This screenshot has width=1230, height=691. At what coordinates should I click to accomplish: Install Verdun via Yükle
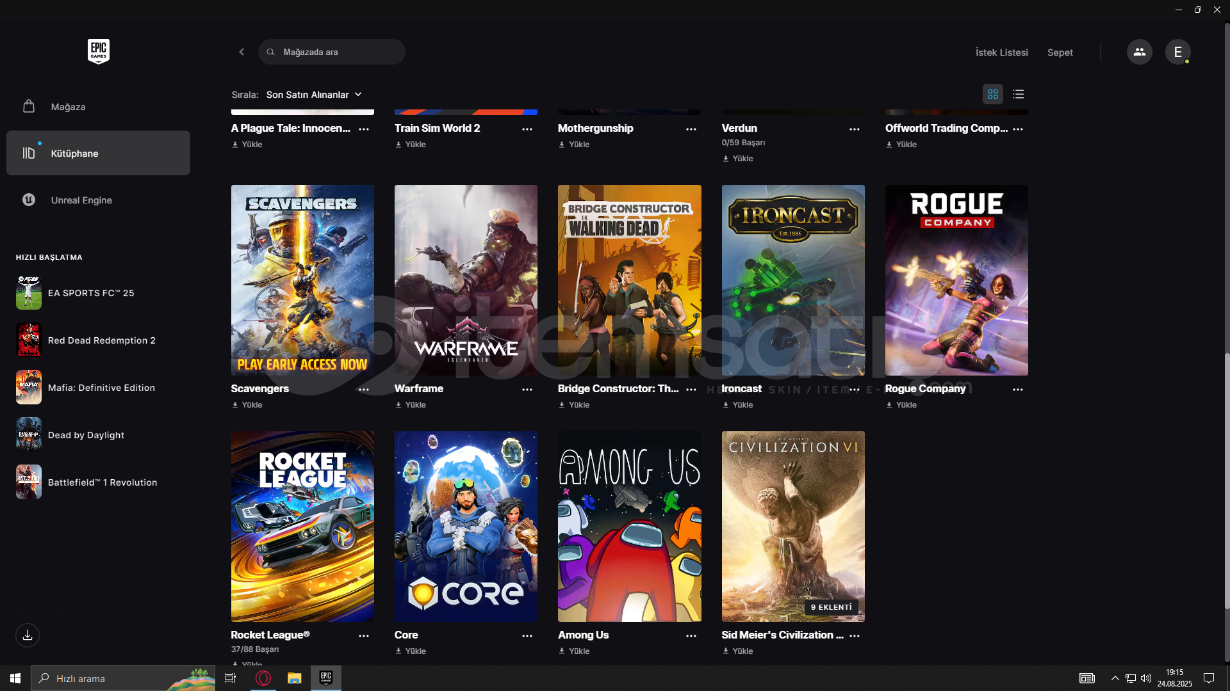coord(738,159)
